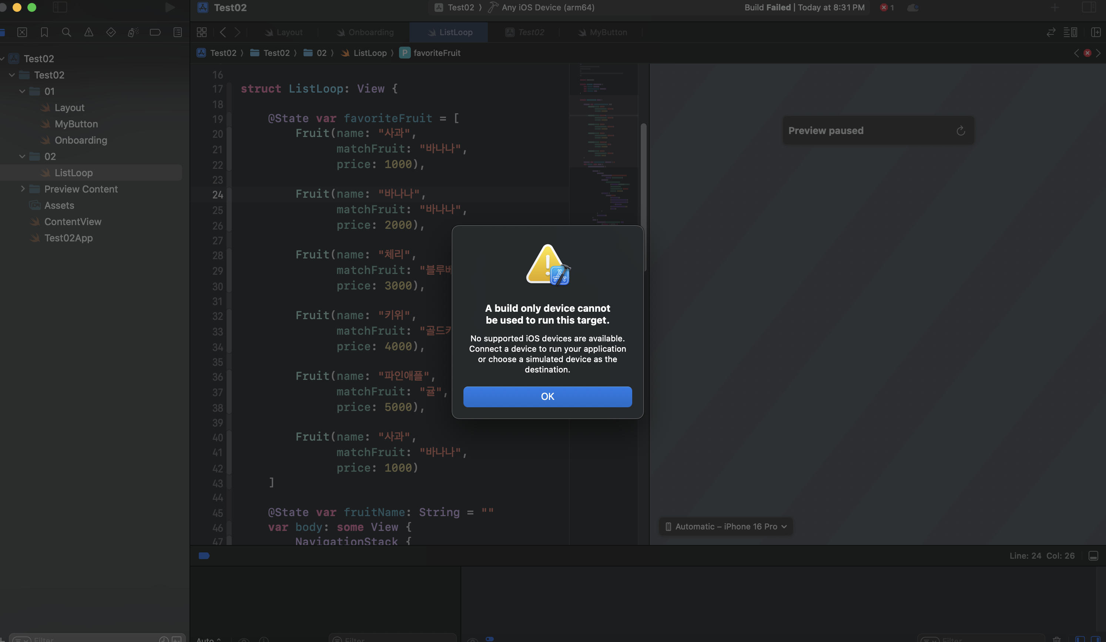Open the Automatic iPhone 16 Pro dropdown
1106x642 pixels.
click(726, 526)
